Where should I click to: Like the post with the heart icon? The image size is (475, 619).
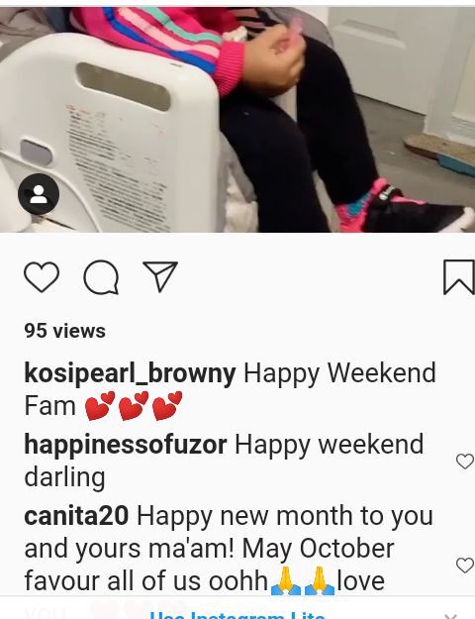[x=42, y=277]
